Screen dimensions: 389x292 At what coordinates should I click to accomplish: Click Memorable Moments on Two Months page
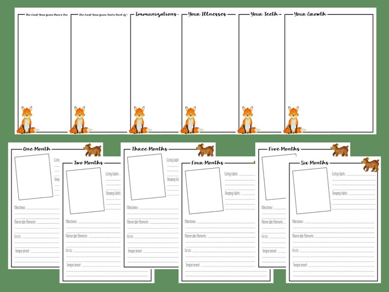pyautogui.click(x=76, y=236)
